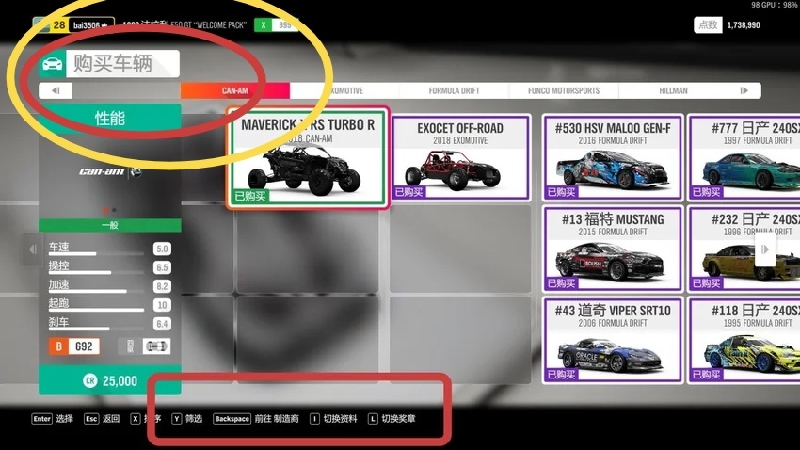Select the Exocet Off-Road car card

461,157
